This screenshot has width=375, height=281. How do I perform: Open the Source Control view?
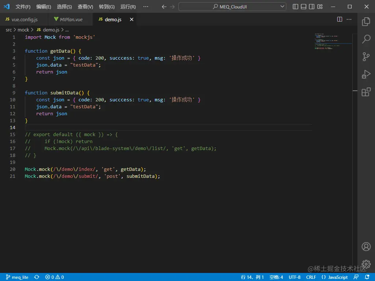pyautogui.click(x=366, y=57)
